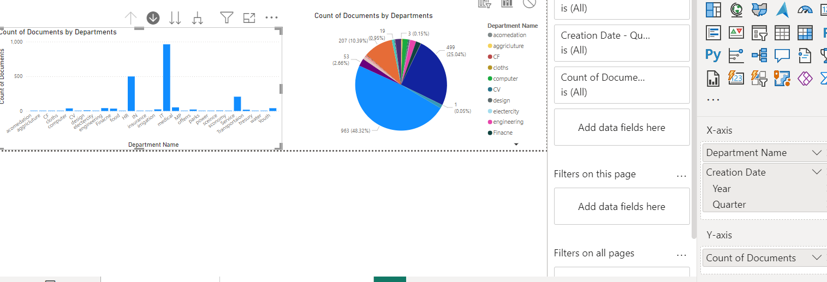827x282 pixels.
Task: Click Add data fields here under Filters on this page
Action: [x=622, y=206]
